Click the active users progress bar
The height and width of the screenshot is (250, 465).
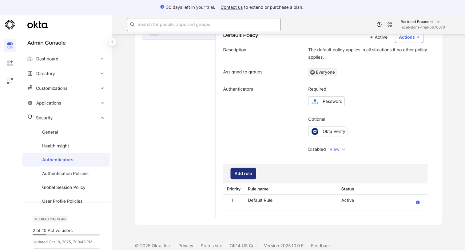pos(66,235)
